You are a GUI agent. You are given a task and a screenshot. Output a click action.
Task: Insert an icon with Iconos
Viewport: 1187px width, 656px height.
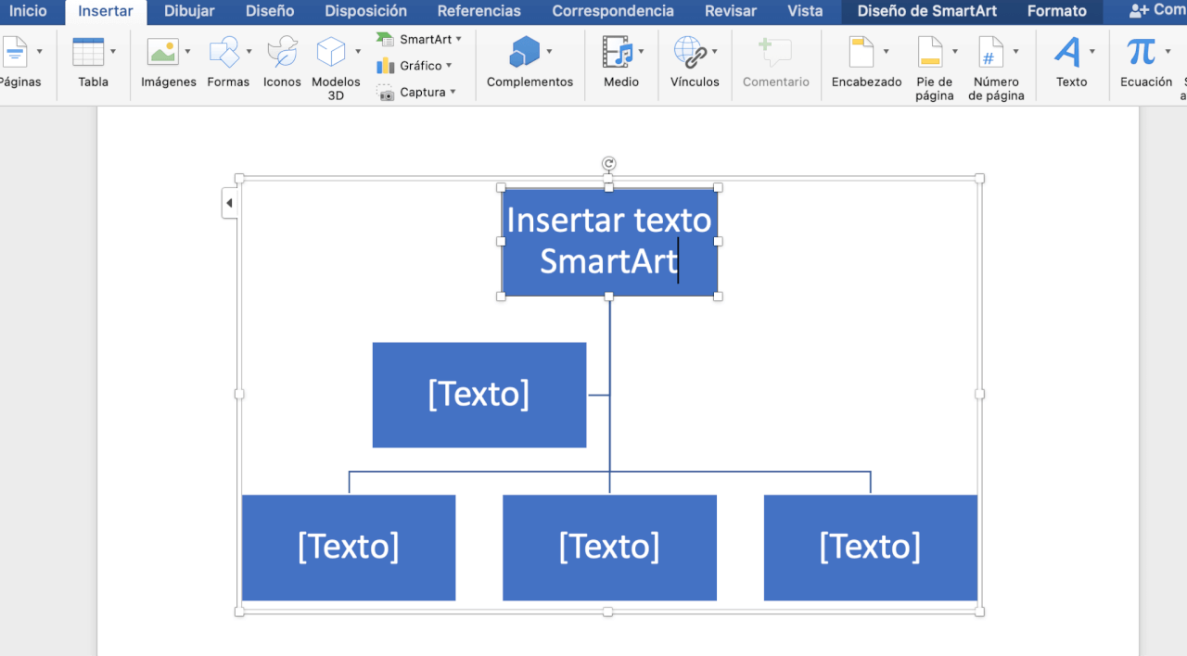(282, 52)
